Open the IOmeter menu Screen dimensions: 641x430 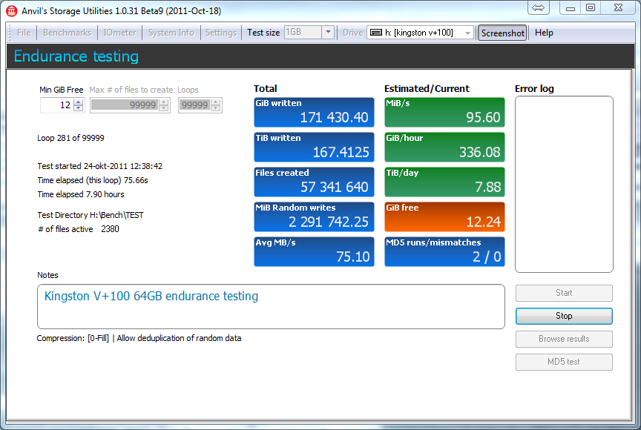coord(119,33)
